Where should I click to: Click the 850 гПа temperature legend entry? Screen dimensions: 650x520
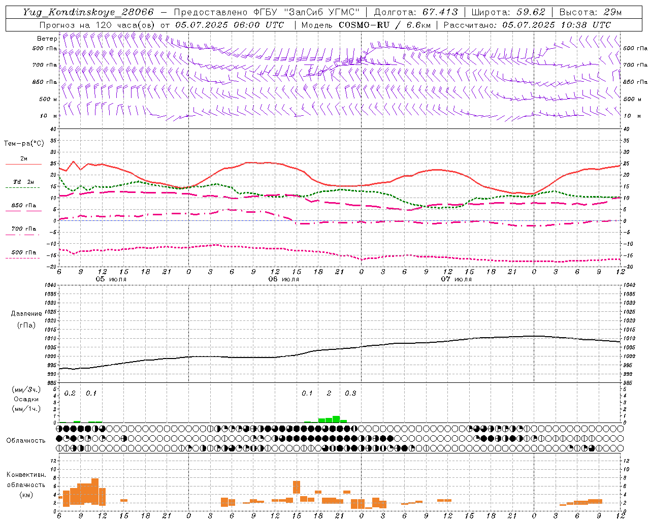[x=23, y=206]
